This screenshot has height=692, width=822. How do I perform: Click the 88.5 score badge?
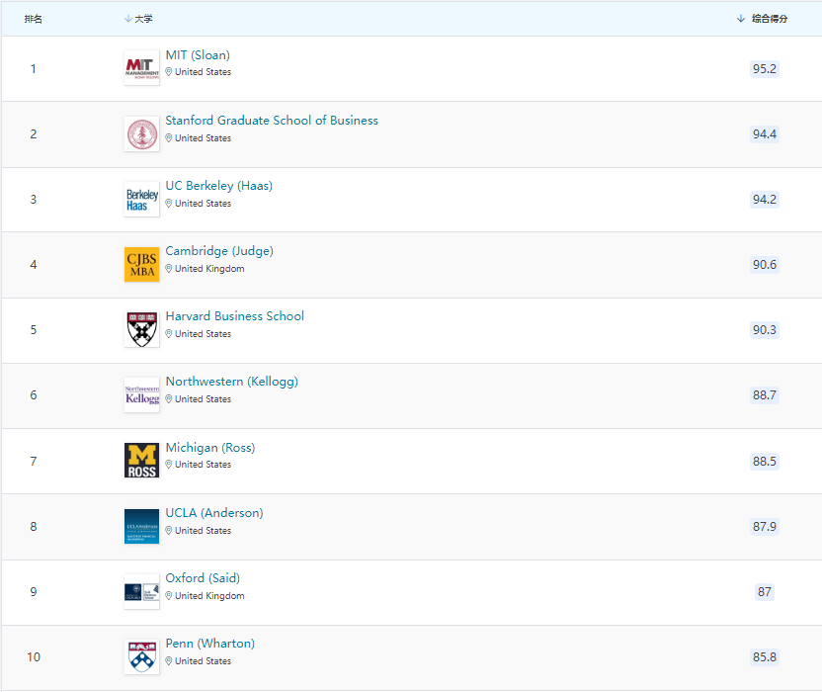[765, 461]
